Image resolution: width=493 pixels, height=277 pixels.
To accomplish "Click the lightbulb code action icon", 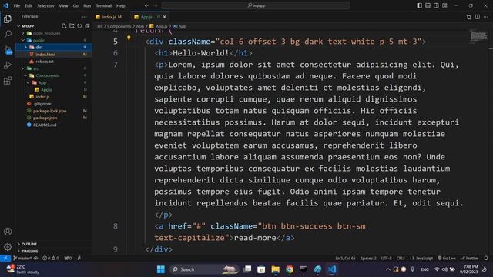I will [129, 38].
